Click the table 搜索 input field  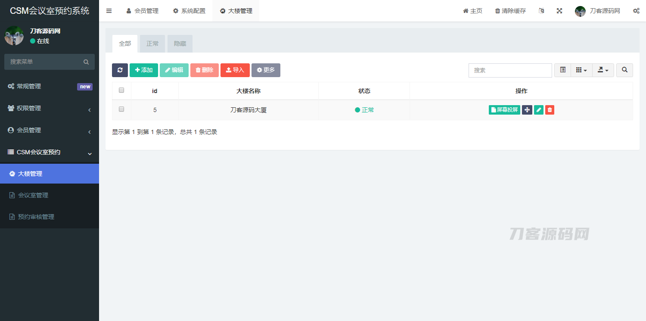pos(510,70)
